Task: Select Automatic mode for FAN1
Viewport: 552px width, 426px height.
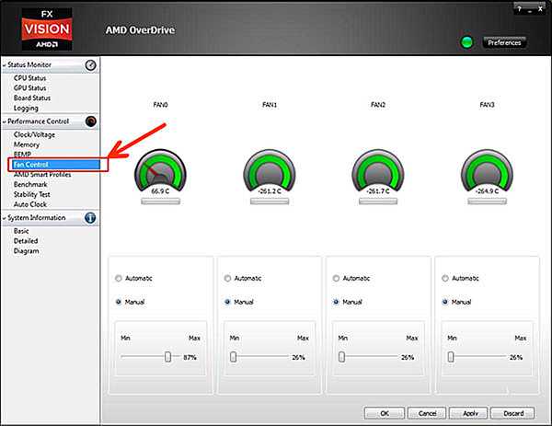Action: [x=227, y=278]
